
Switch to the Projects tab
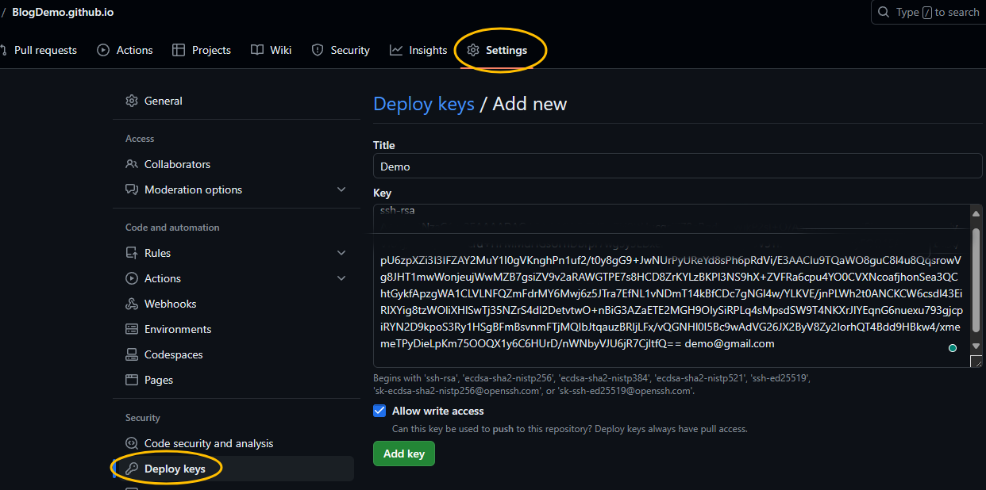tap(202, 50)
